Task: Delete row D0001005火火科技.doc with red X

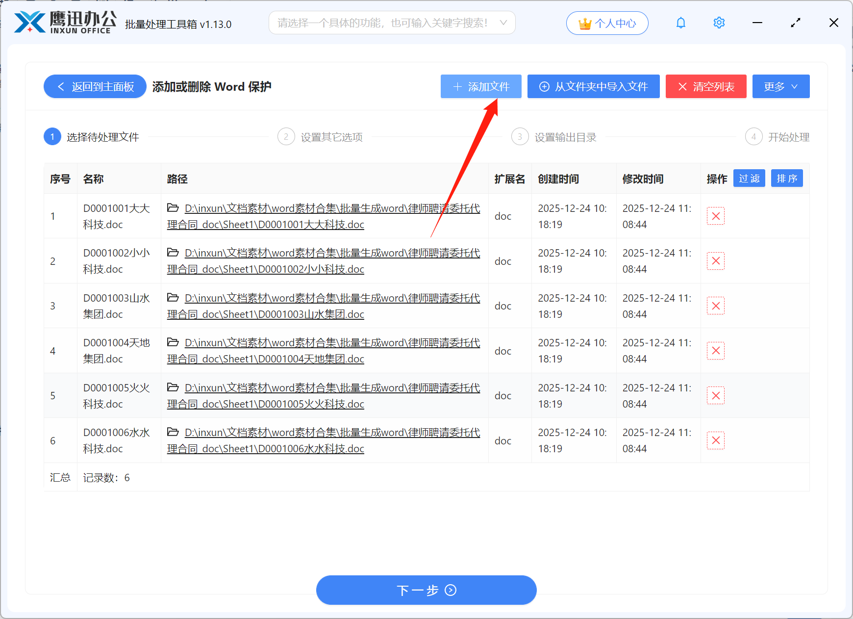Action: [x=716, y=396]
